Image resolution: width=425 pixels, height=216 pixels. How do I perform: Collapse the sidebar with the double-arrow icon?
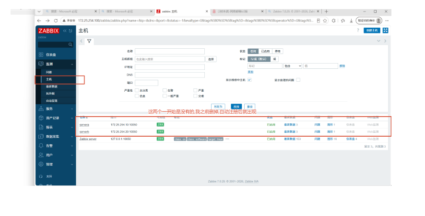coord(65,31)
